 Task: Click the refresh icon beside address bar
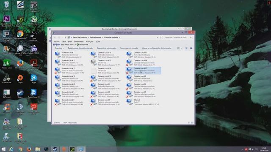tap(160, 38)
